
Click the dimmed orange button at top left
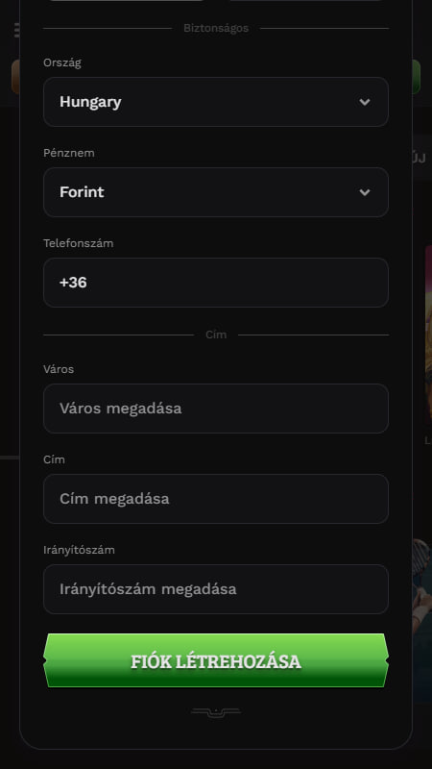pos(15,77)
